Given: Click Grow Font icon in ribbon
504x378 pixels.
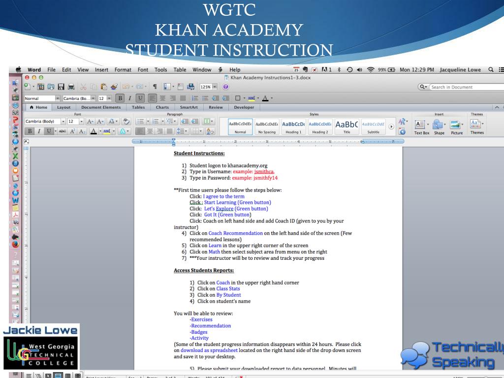Looking at the screenshot, I should [91, 121].
